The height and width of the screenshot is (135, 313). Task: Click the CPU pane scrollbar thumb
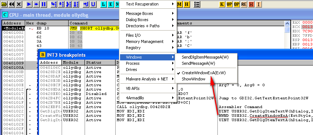(x=287, y=30)
